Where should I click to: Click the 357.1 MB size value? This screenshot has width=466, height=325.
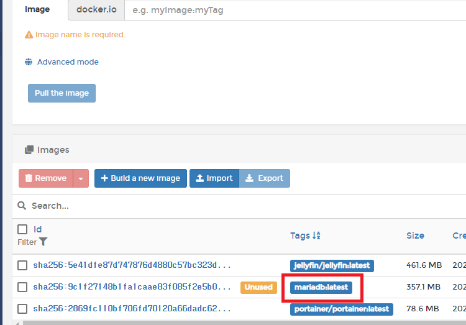coord(423,286)
